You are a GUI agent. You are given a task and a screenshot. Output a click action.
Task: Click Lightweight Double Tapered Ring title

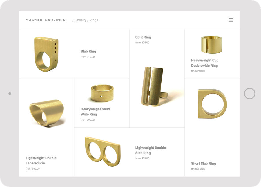click(x=41, y=161)
